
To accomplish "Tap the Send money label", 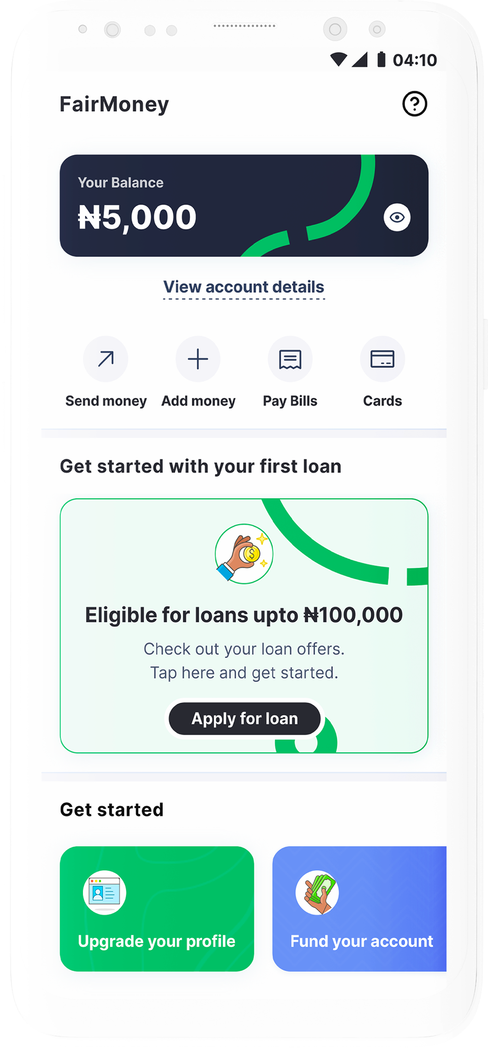I will pos(106,401).
